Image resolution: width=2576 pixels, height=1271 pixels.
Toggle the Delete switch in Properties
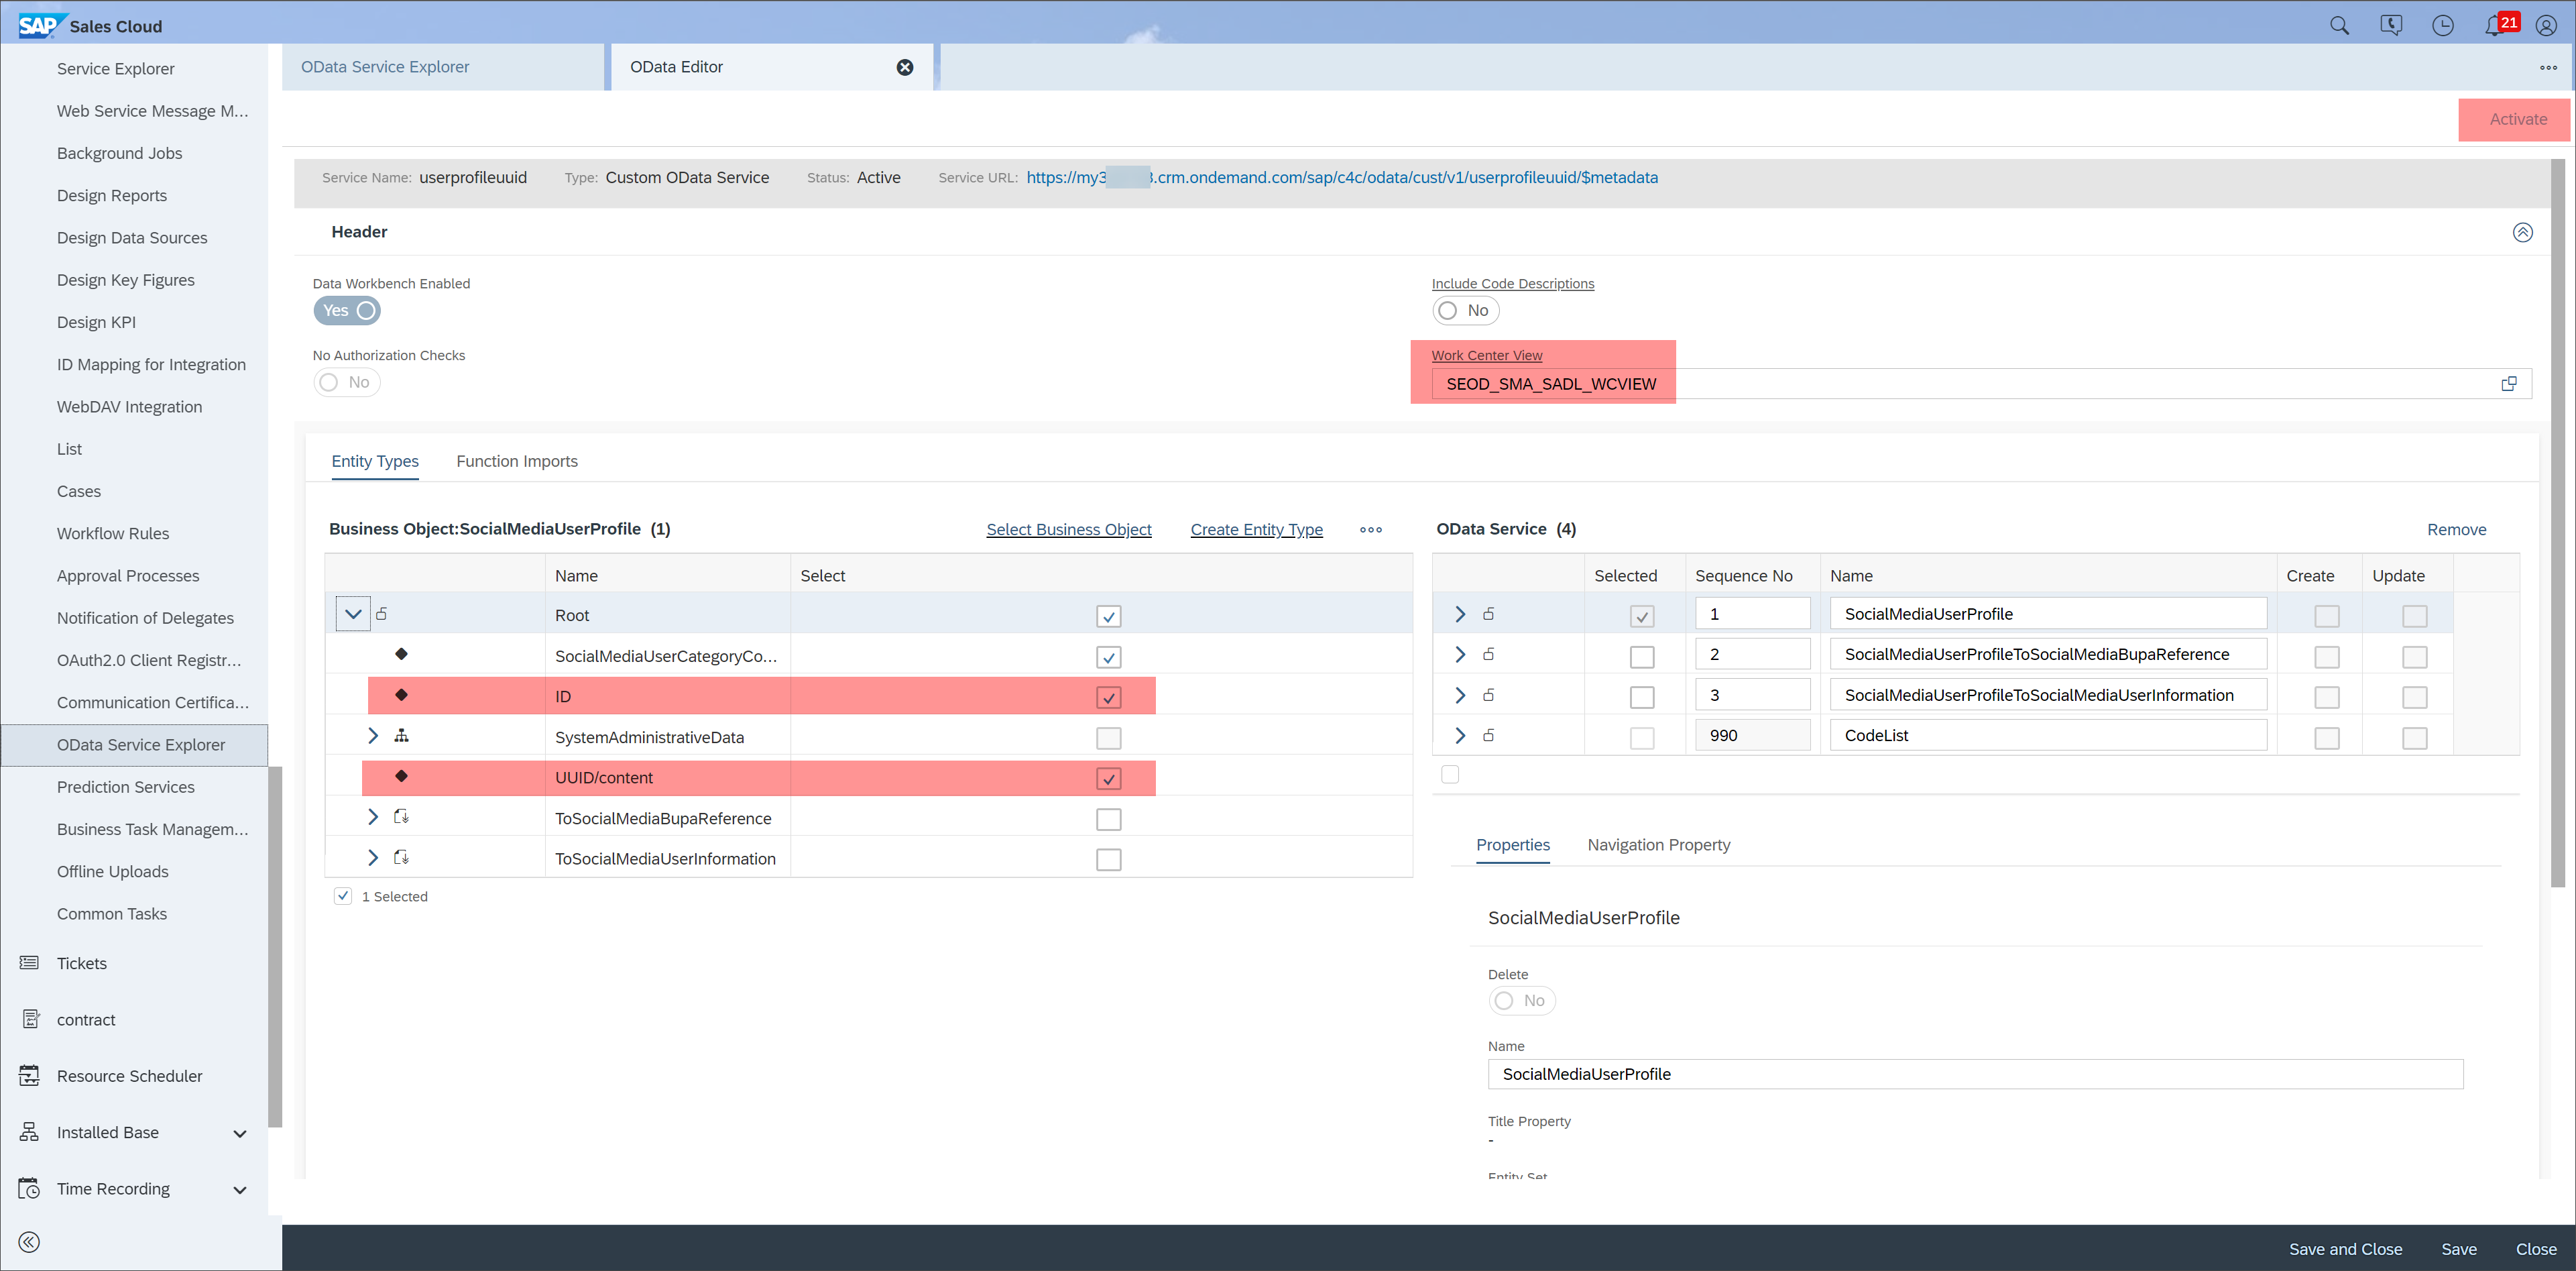[1521, 1001]
